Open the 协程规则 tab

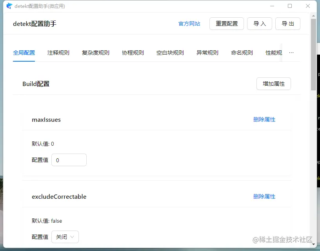tap(133, 53)
